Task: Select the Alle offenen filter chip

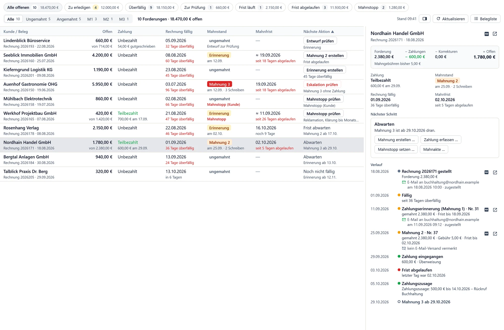Action: [x=33, y=8]
